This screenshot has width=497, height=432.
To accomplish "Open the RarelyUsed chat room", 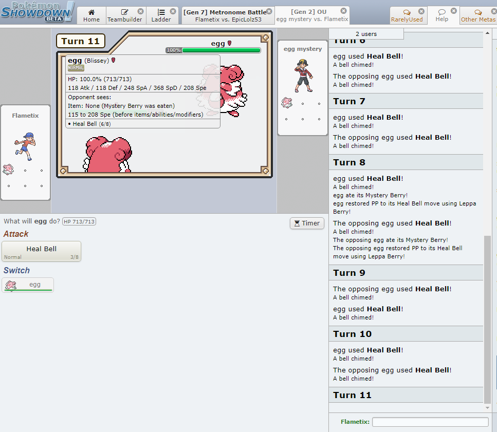I will (406, 15).
